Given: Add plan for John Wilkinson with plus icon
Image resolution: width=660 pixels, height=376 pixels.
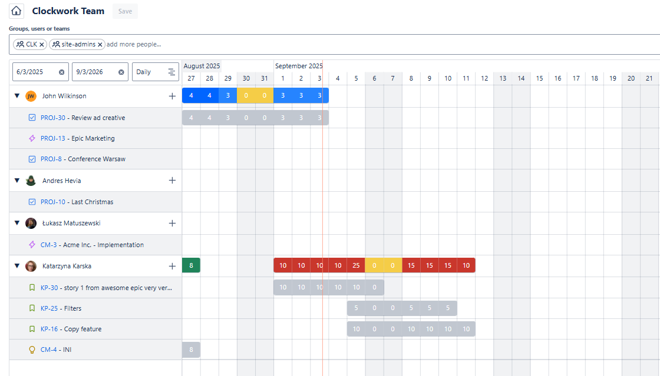Looking at the screenshot, I should coord(172,96).
